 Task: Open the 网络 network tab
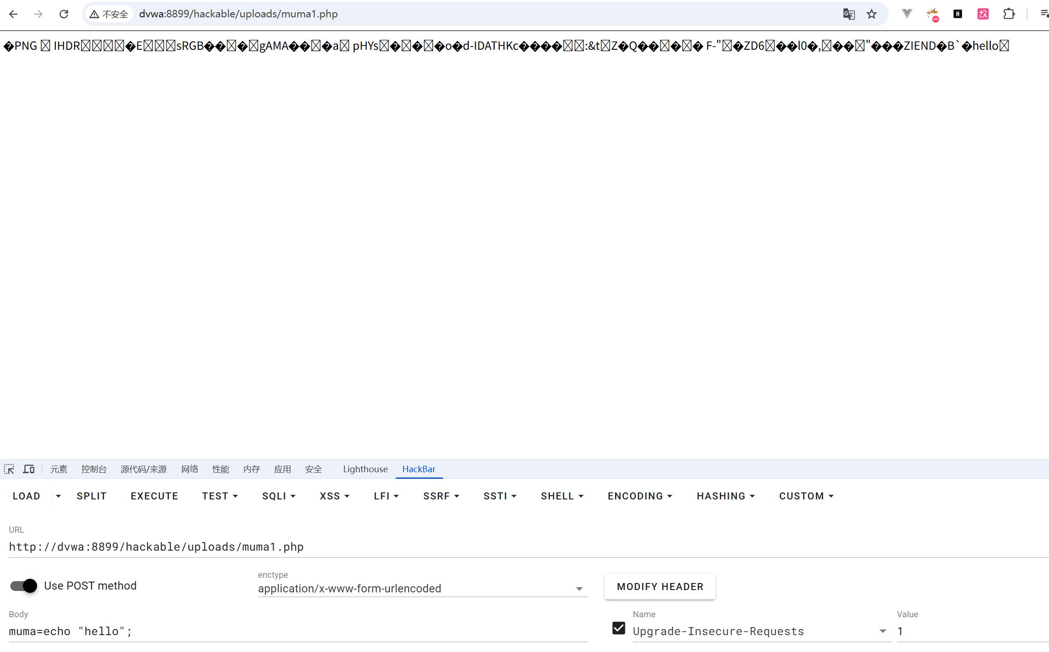pos(190,469)
